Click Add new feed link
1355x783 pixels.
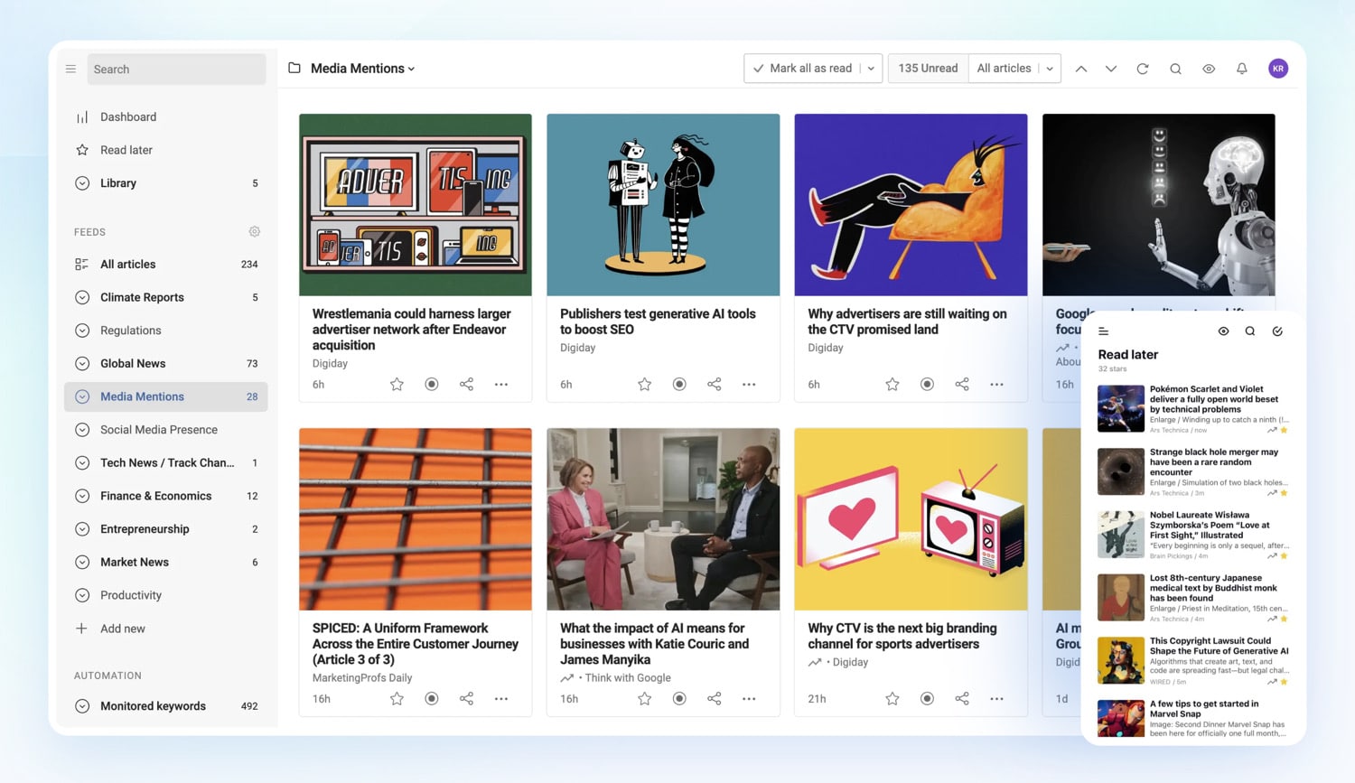point(123,629)
